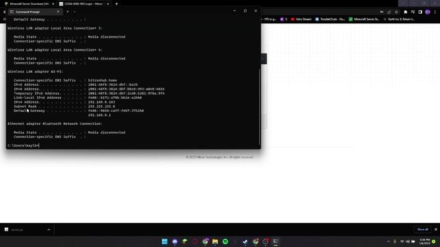Click Show all downloads button
This screenshot has height=247, width=440.
point(423,229)
